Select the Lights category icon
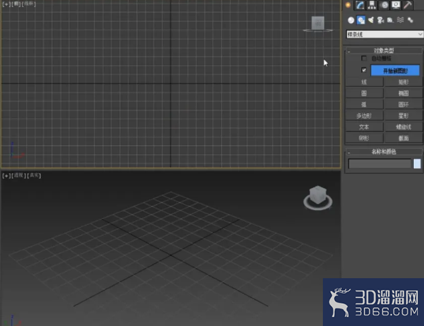 (x=371, y=20)
